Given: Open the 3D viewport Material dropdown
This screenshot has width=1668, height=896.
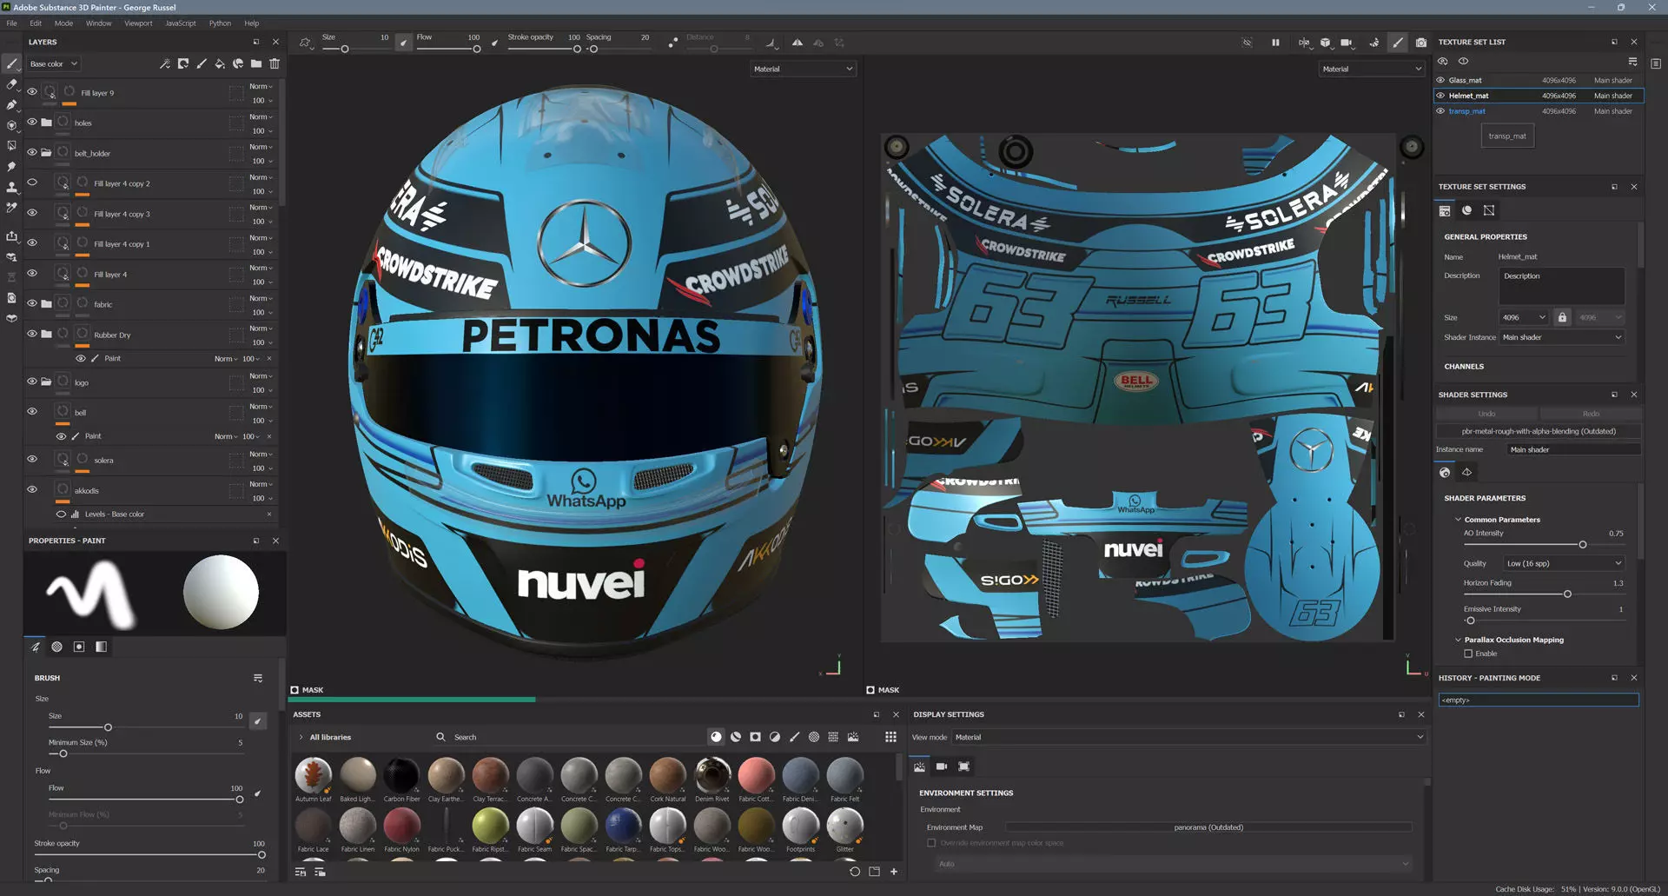Looking at the screenshot, I should click(x=803, y=69).
